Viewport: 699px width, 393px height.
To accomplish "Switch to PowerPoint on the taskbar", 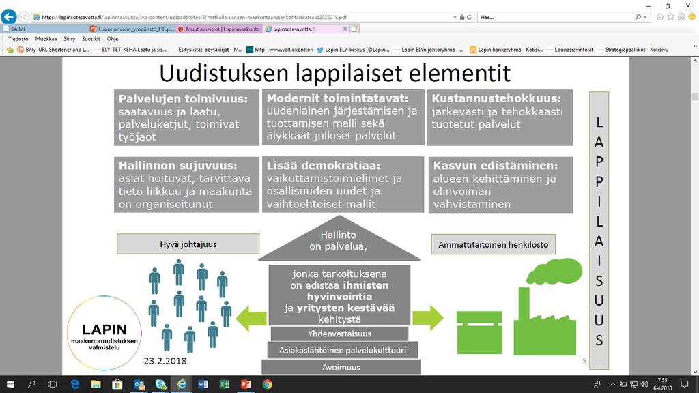I will pyautogui.click(x=246, y=384).
